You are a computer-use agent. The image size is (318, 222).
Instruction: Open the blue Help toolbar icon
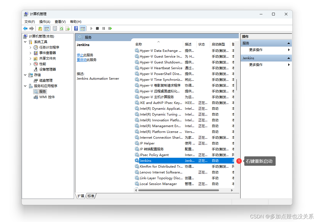(x=76, y=28)
